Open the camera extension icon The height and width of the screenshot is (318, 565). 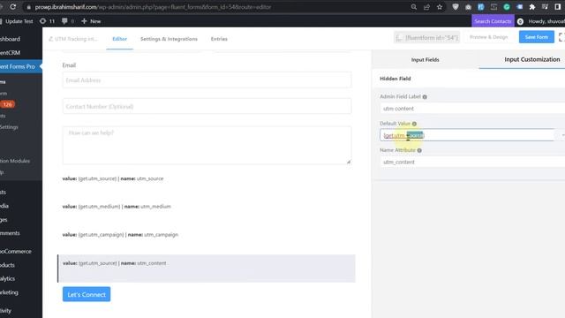[x=468, y=7]
